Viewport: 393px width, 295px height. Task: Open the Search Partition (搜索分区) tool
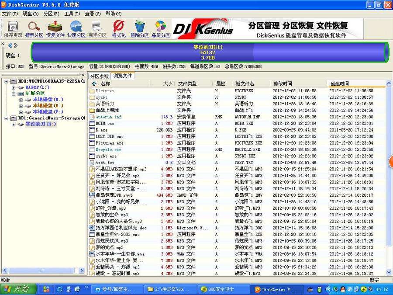pos(34,29)
